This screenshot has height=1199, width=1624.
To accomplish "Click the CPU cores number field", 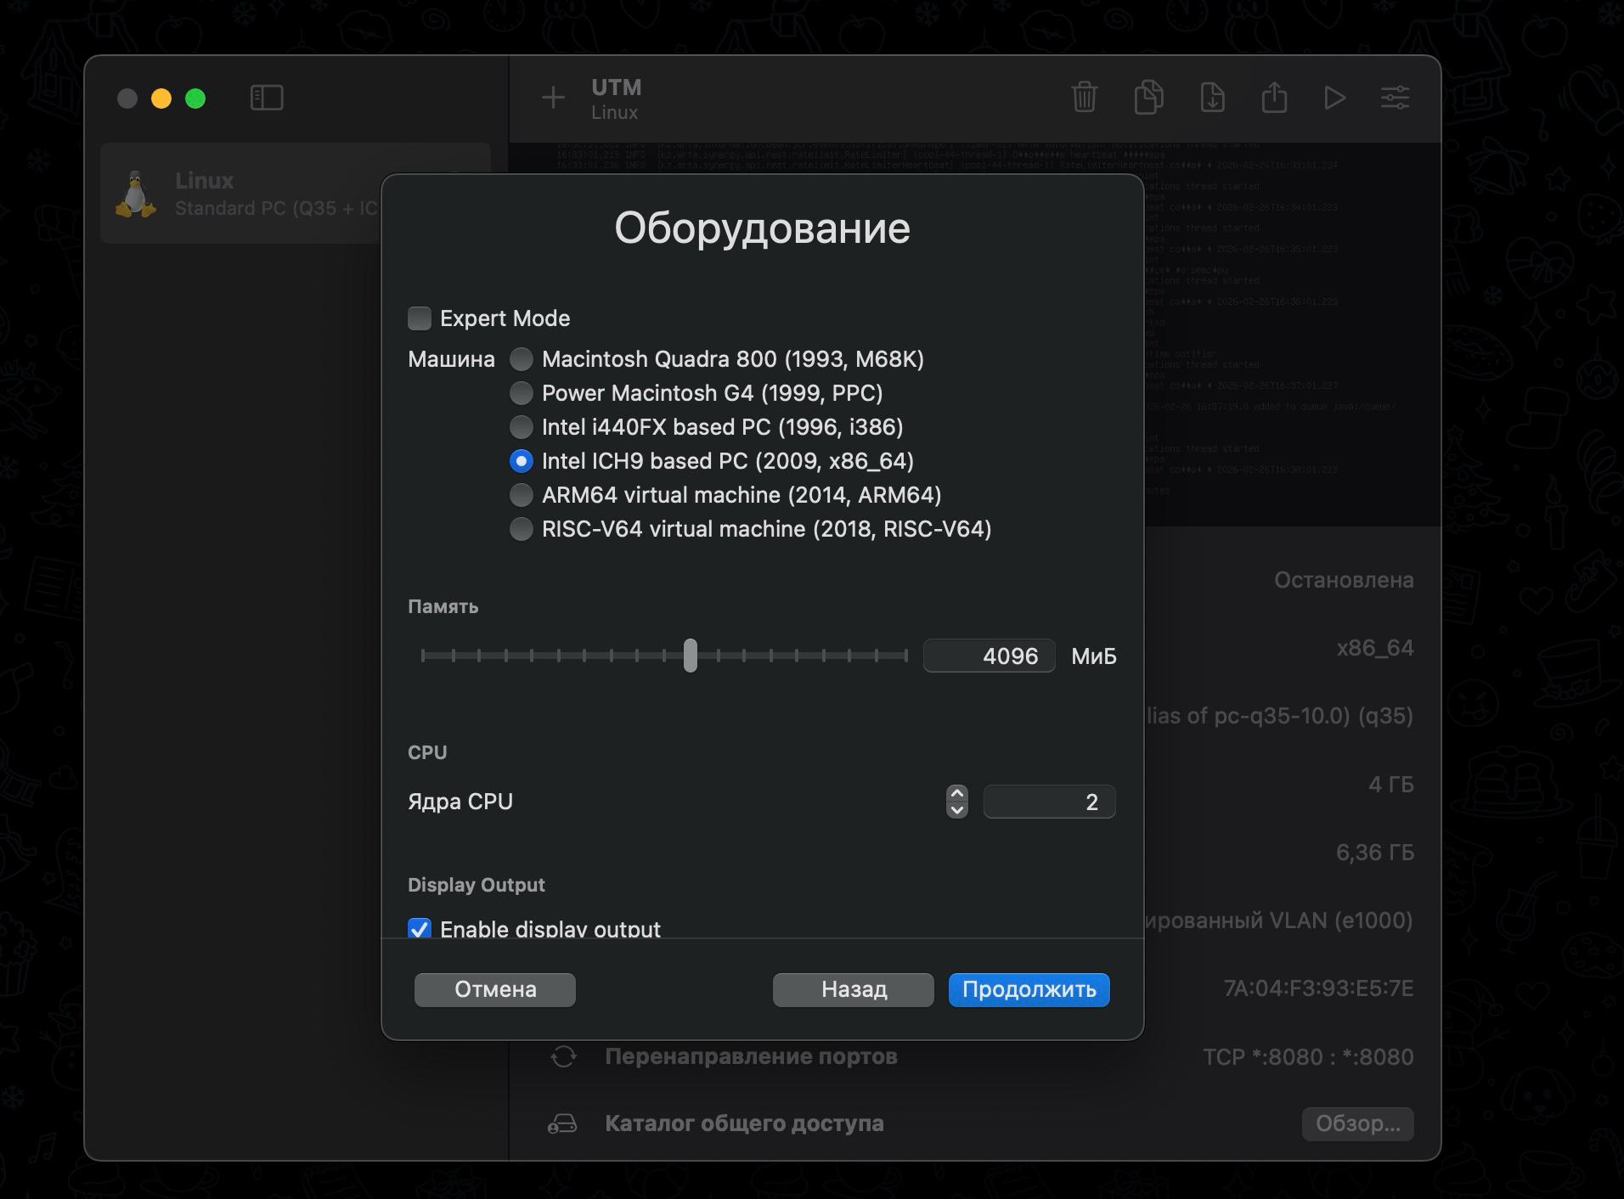I will pos(1049,802).
